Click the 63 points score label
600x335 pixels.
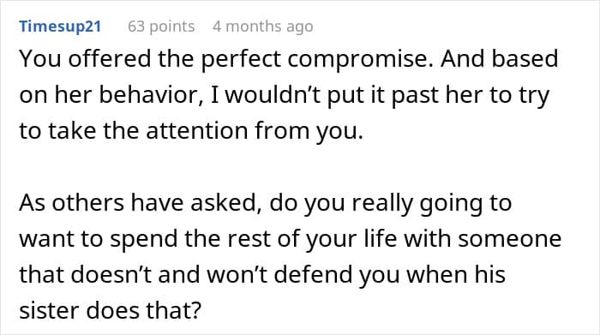tap(161, 27)
